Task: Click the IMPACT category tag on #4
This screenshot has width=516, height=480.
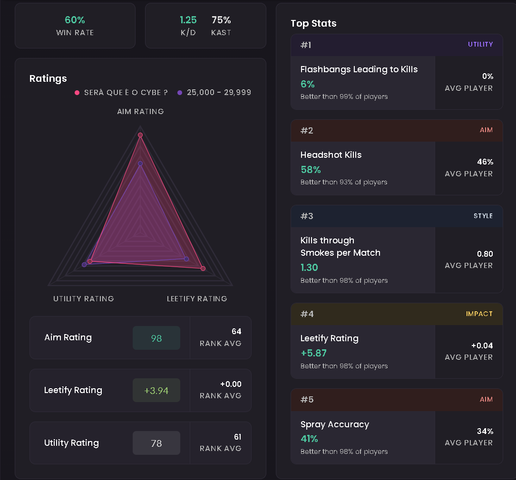Action: tap(479, 314)
